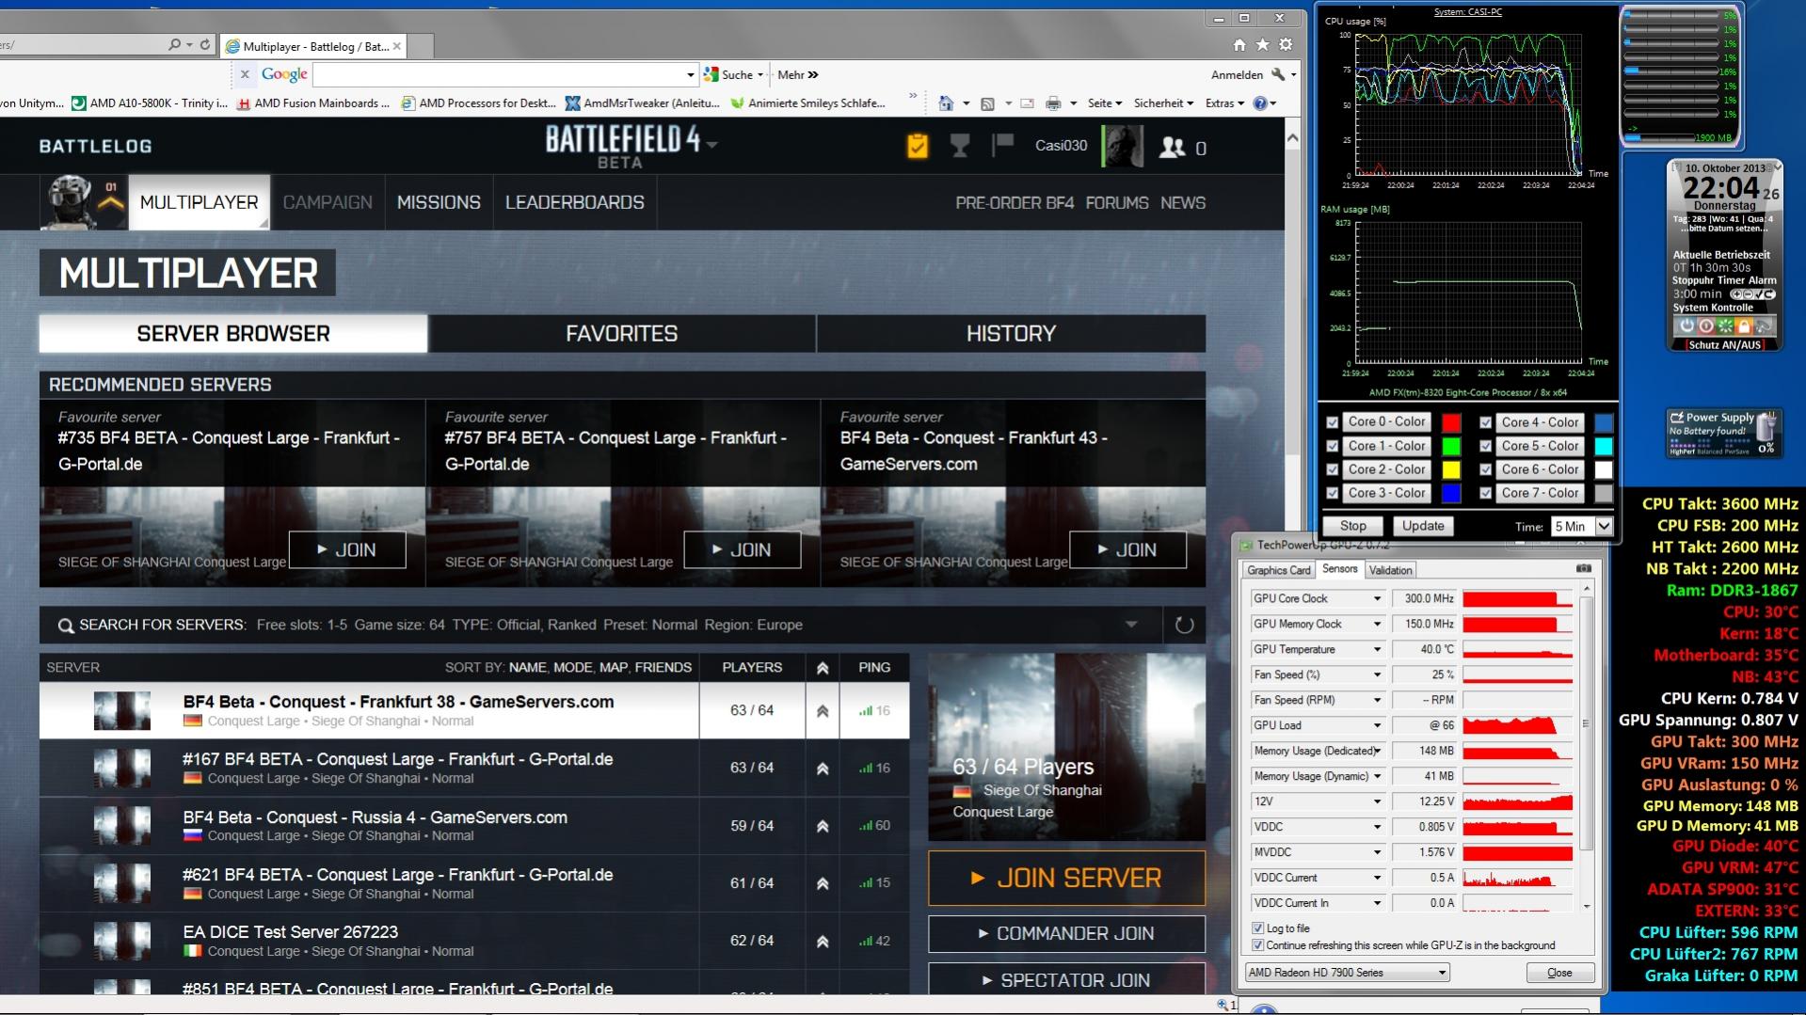Uncheck 'Log to file' in GPU-Z

tap(1257, 928)
